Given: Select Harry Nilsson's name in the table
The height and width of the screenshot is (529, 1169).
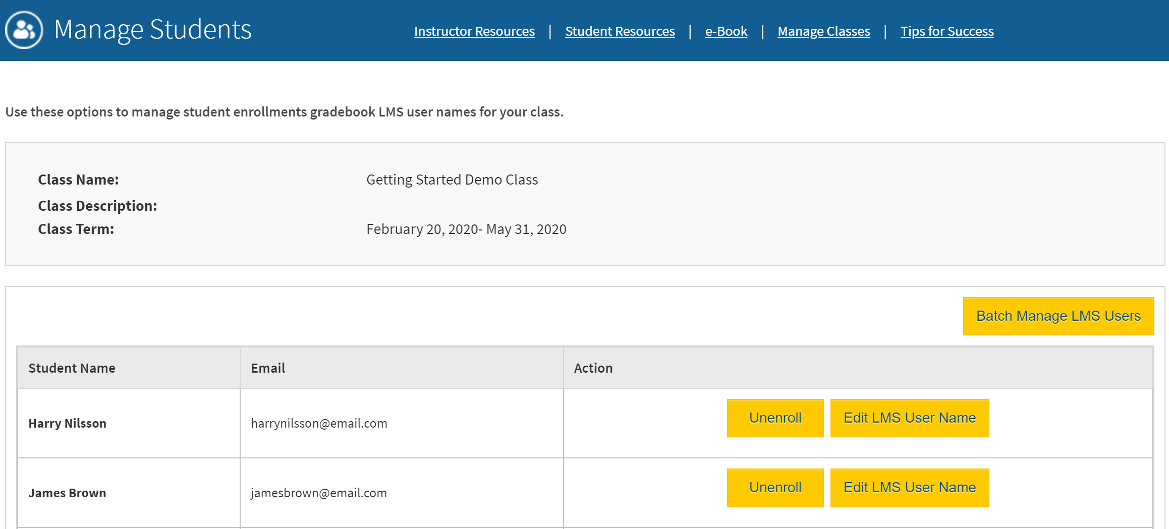Looking at the screenshot, I should [x=67, y=423].
